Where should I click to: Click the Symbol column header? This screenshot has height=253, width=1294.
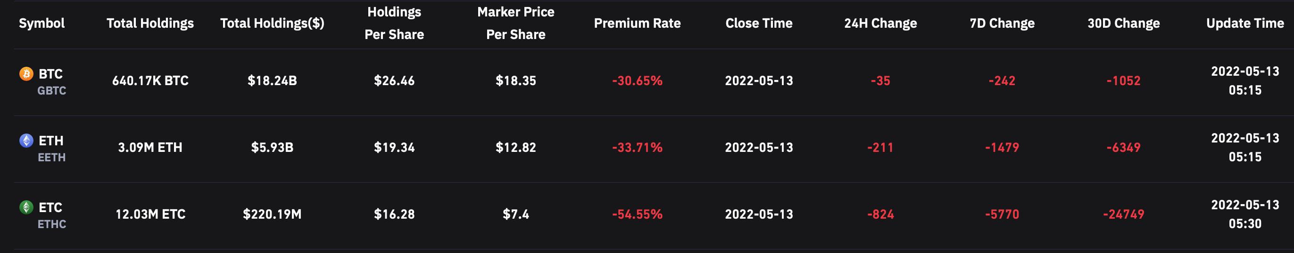coord(41,24)
